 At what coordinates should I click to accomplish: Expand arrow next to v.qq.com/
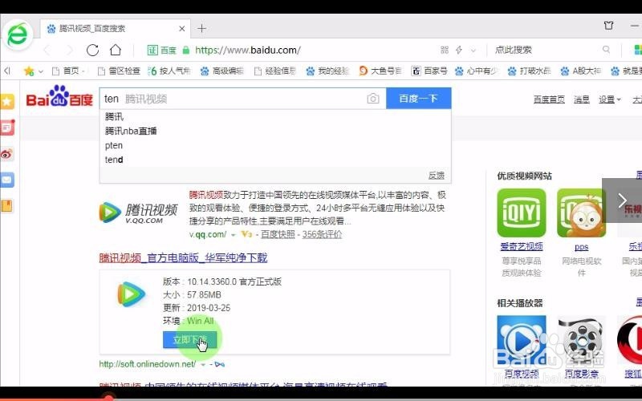point(233,235)
